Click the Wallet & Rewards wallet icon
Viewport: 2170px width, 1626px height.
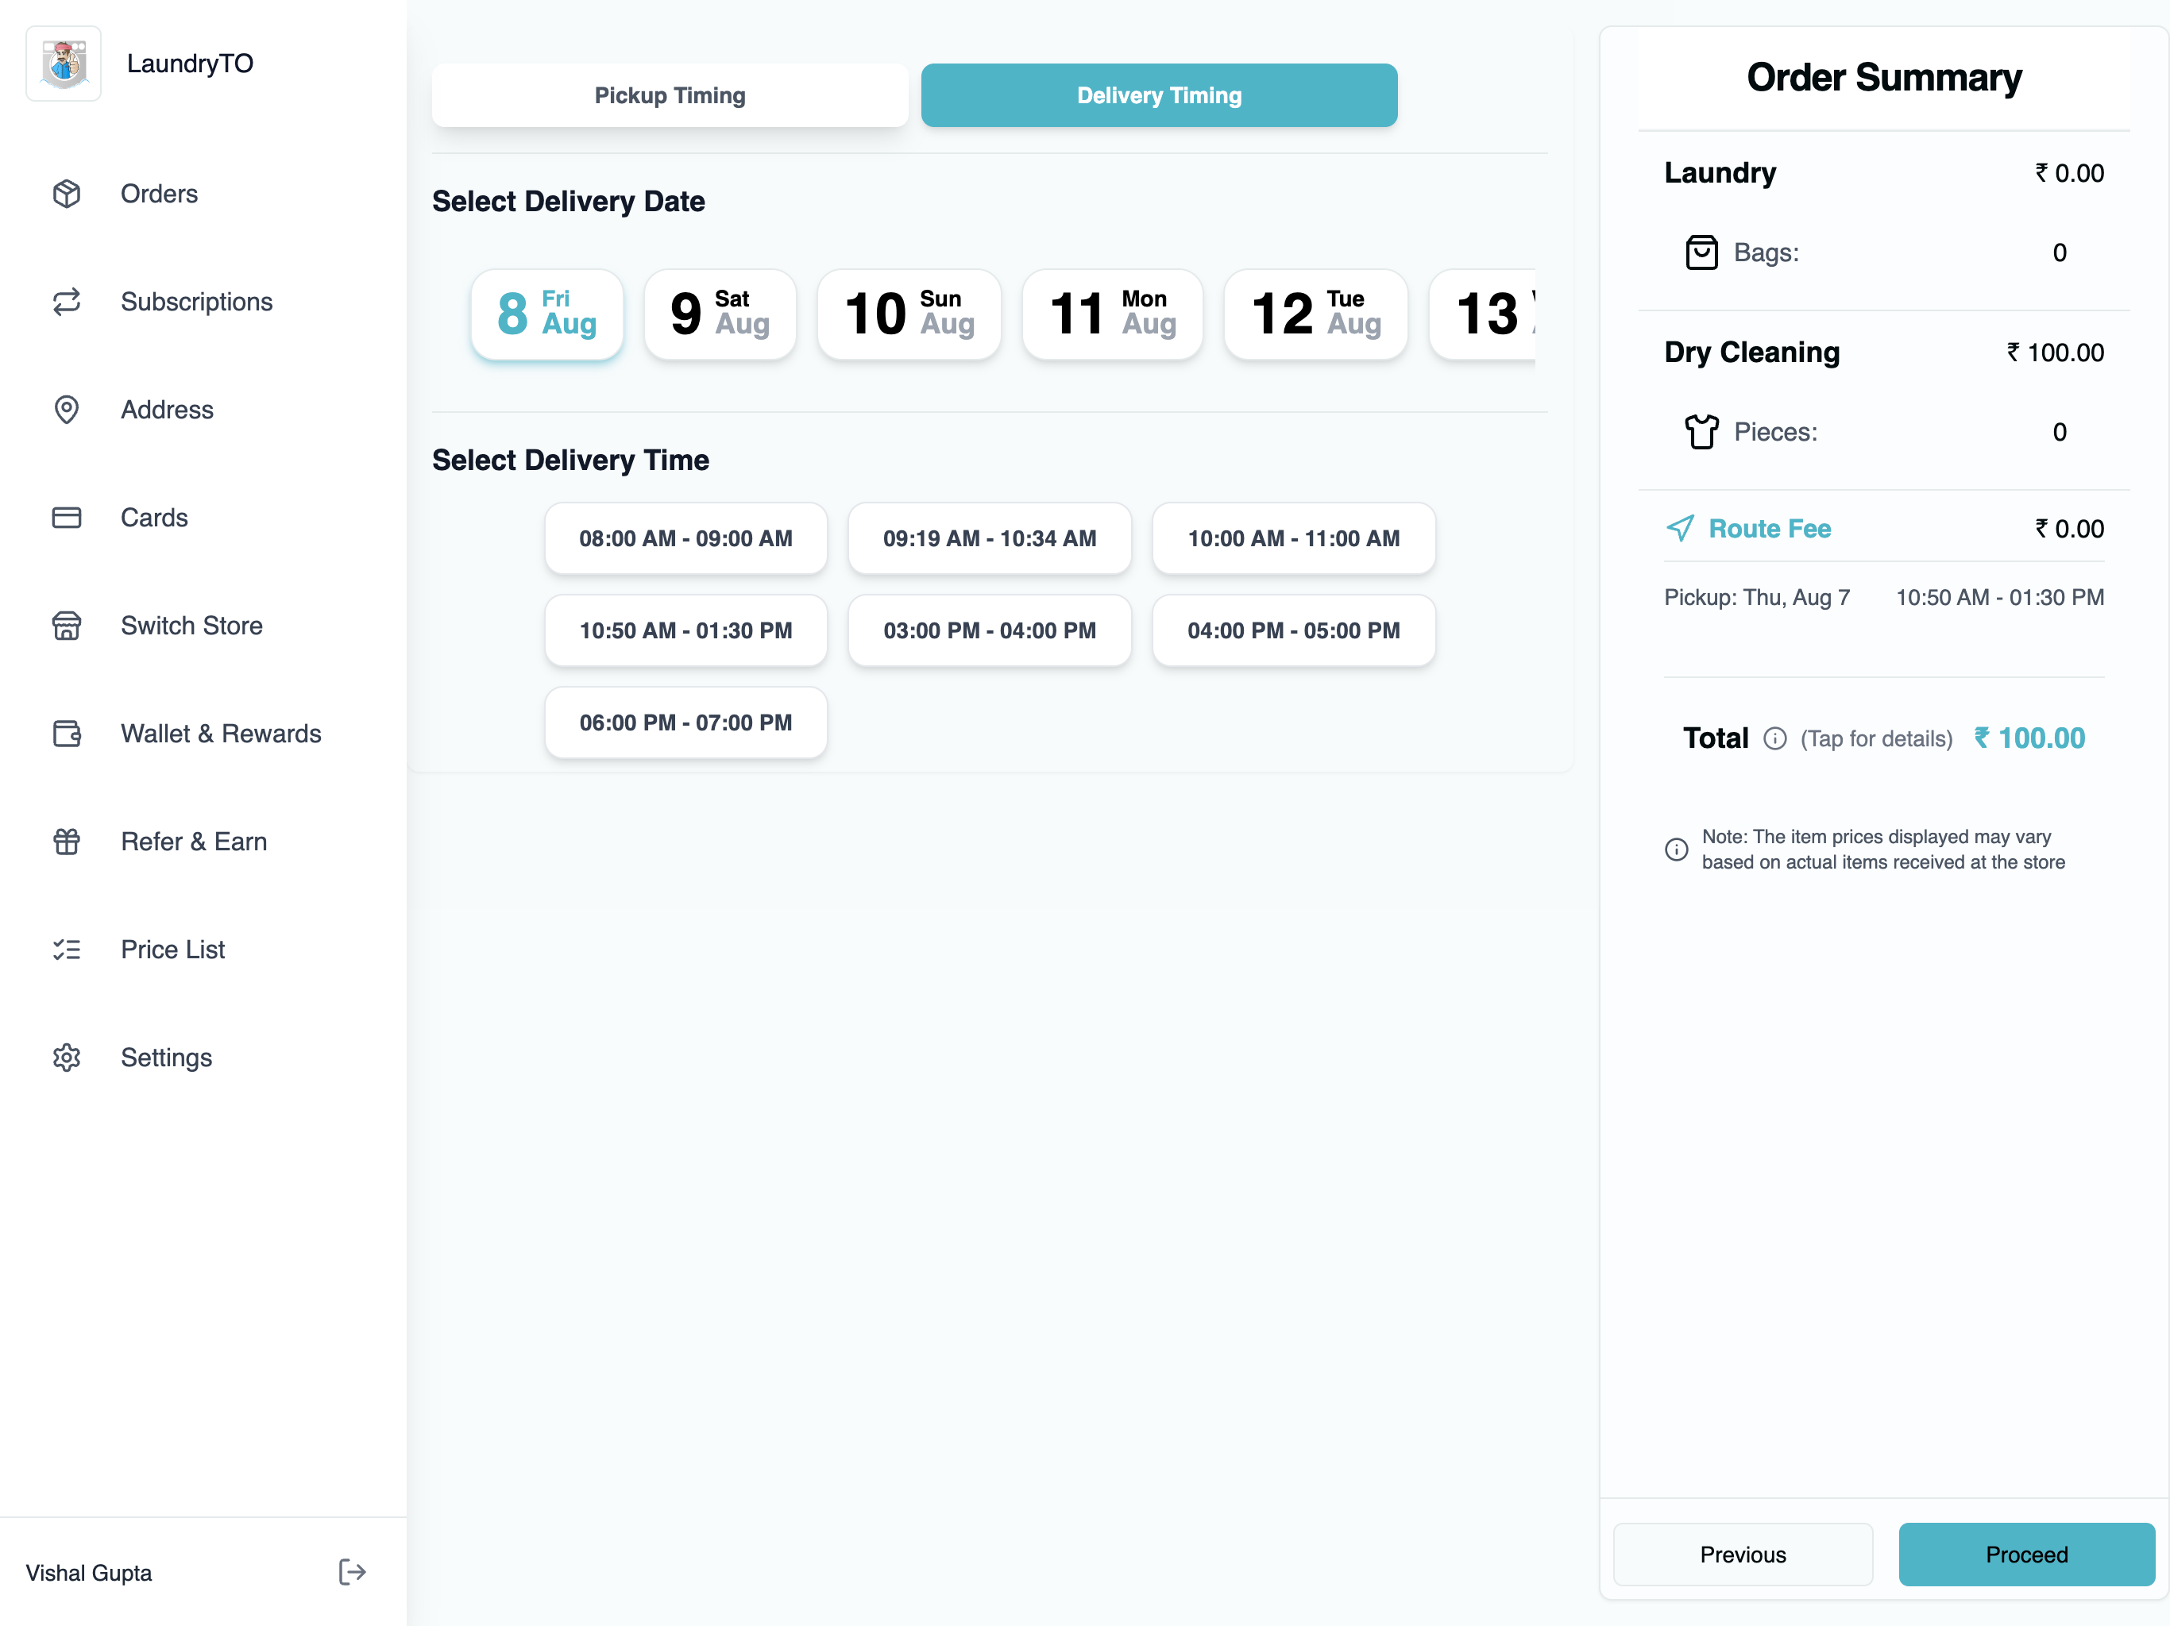coord(67,734)
